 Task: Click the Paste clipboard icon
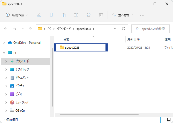tap(64, 15)
